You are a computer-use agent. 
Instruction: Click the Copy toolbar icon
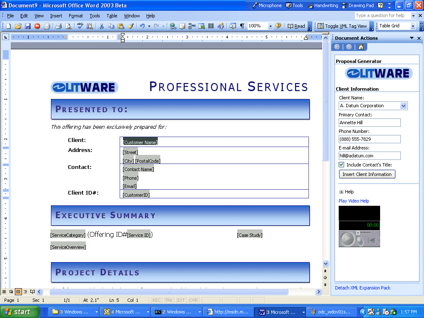pos(111,26)
